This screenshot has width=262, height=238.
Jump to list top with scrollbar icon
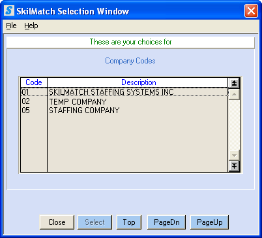tap(234, 83)
